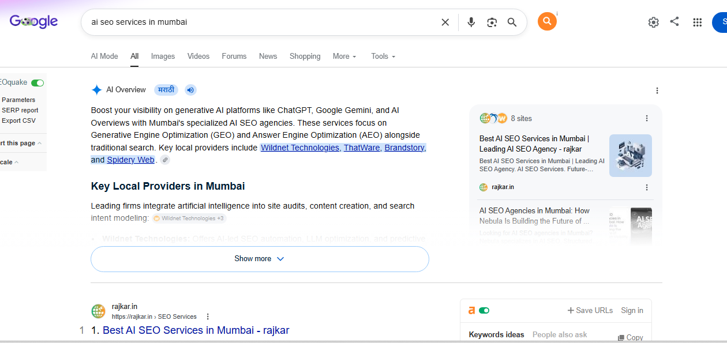Click the Wildnet Technologies link
This screenshot has height=343, width=727.
tap(300, 148)
